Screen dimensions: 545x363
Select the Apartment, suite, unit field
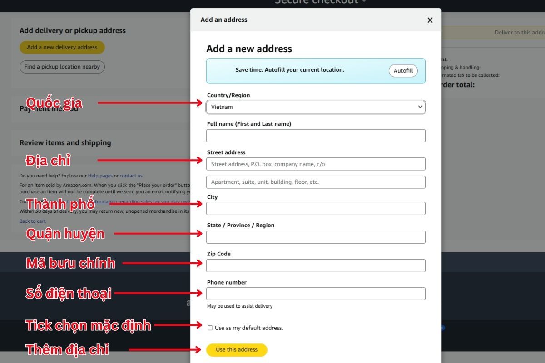(x=316, y=182)
